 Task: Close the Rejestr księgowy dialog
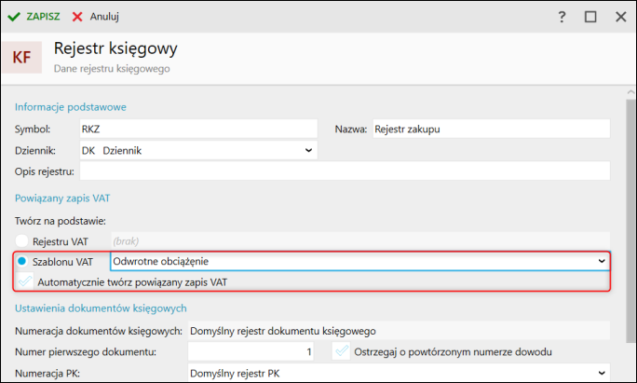pyautogui.click(x=620, y=17)
